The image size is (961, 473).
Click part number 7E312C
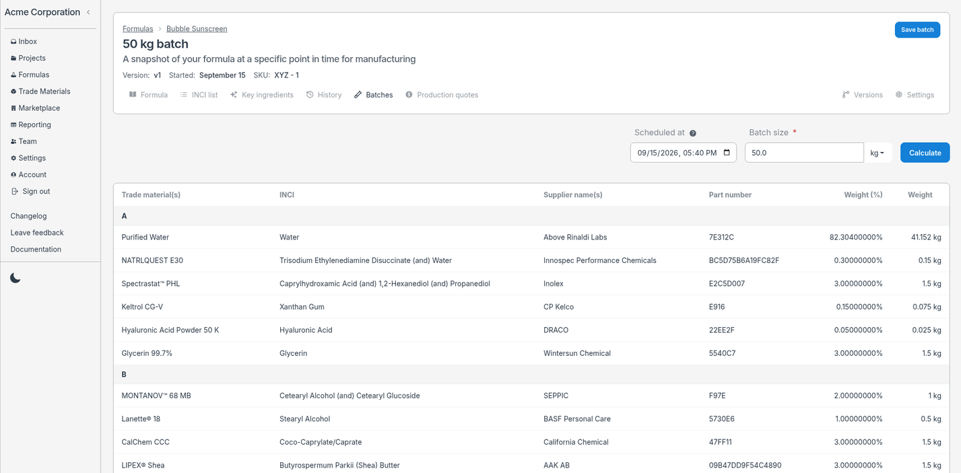[x=721, y=238]
